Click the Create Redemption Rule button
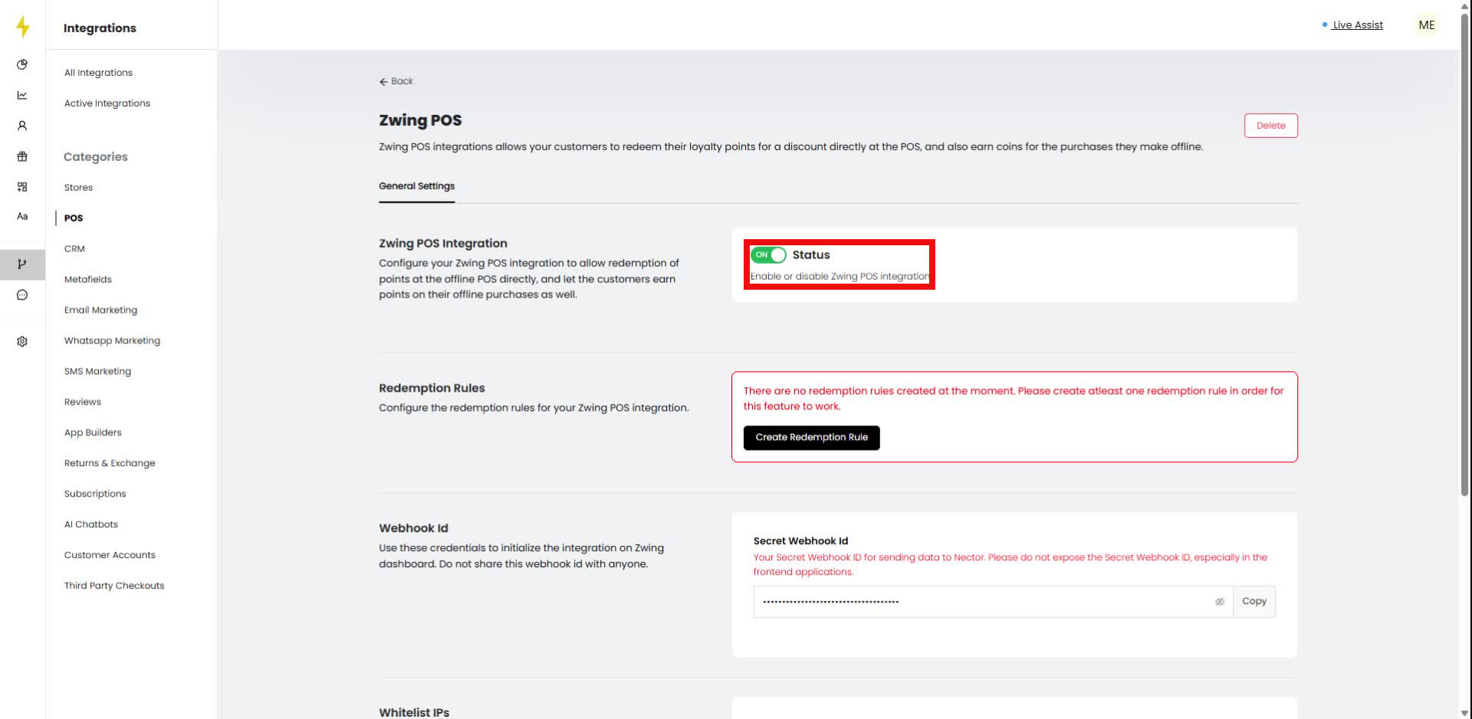1472x719 pixels. coord(811,438)
